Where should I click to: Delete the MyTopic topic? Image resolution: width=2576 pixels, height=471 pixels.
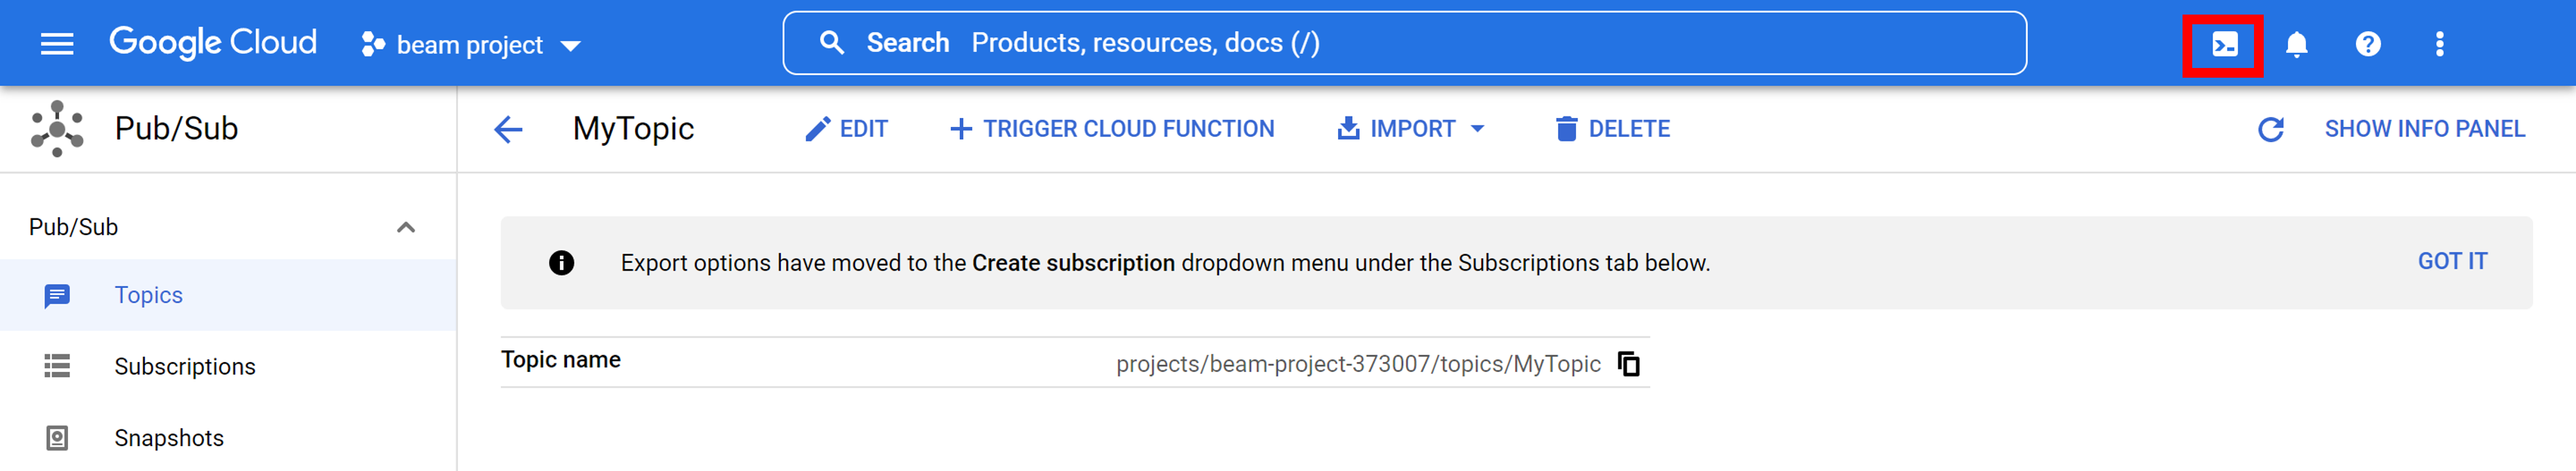click(1612, 129)
